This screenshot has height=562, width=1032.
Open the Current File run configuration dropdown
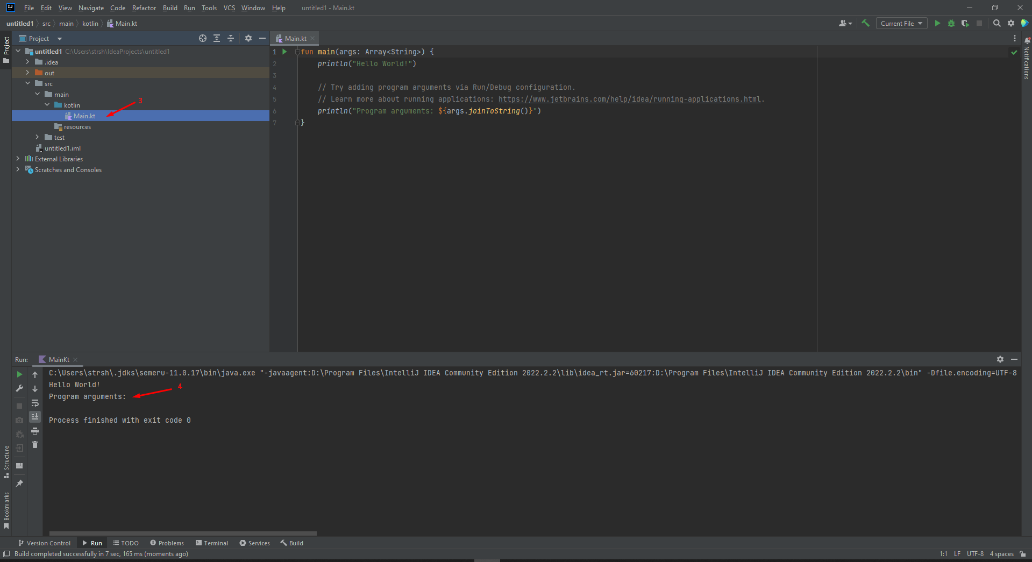(901, 23)
